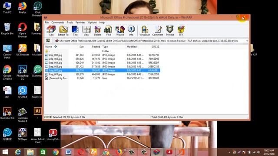Open the Google Chrome desktop shortcut
Screen dimensions: 278x156
coord(7,72)
